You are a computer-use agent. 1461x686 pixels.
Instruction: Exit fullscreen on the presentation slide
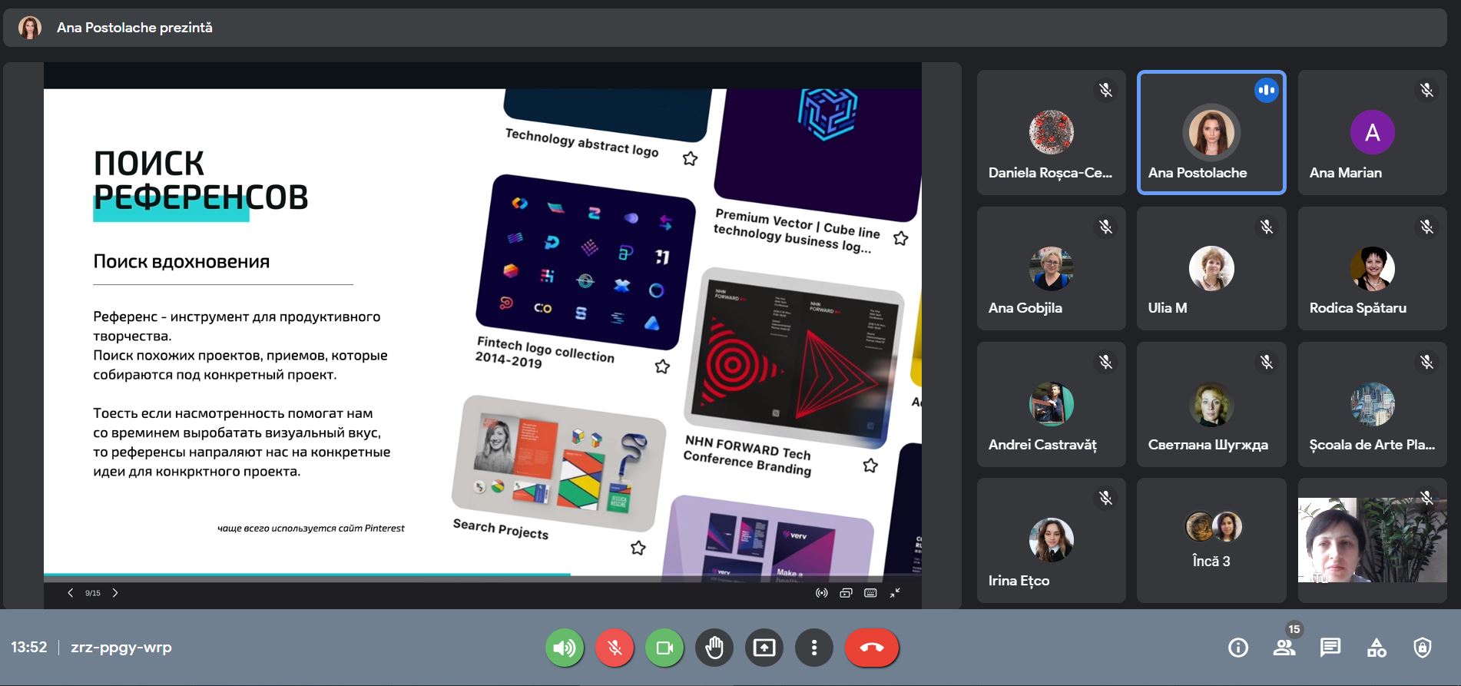pyautogui.click(x=896, y=593)
